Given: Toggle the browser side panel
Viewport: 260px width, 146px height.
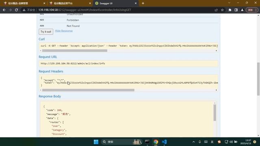Looking at the screenshot, I should click(236, 10).
